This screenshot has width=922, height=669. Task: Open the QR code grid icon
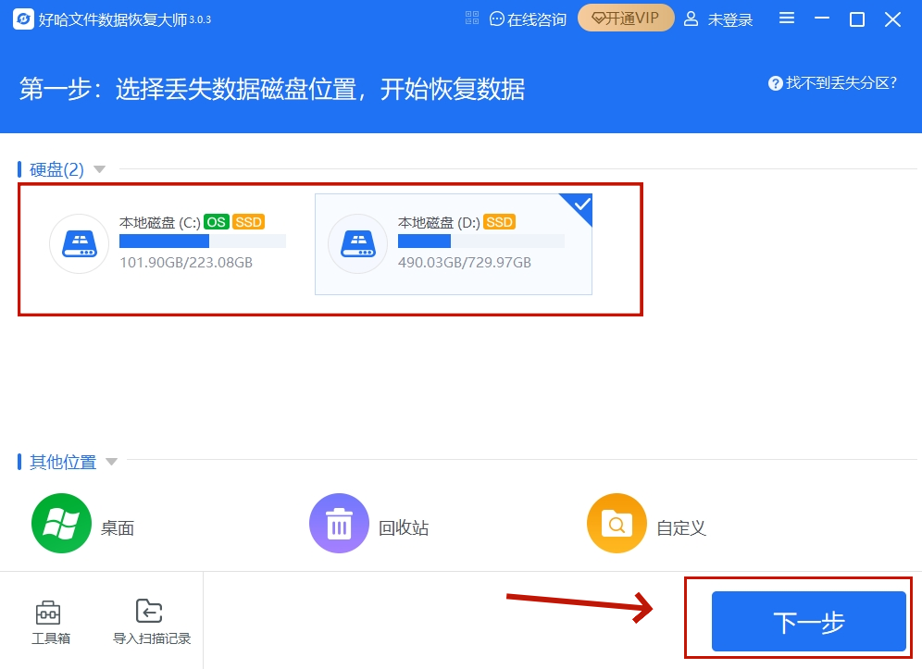[x=471, y=19]
